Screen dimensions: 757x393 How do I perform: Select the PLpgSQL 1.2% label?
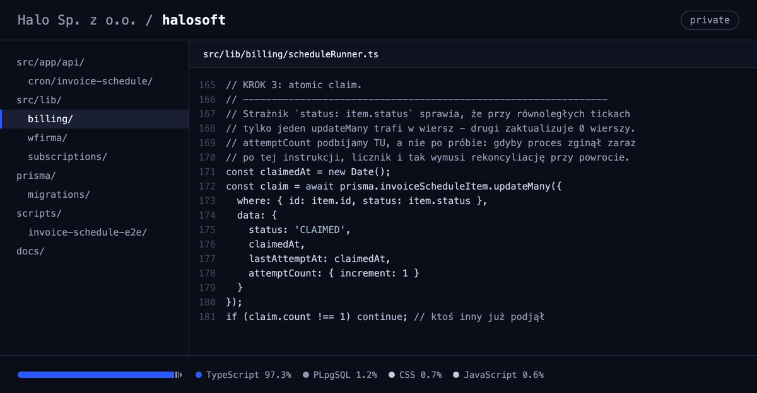coord(346,375)
